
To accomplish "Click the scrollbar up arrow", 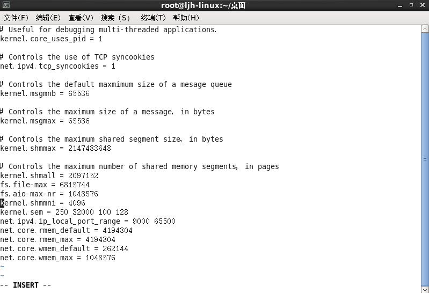I will click(x=425, y=28).
